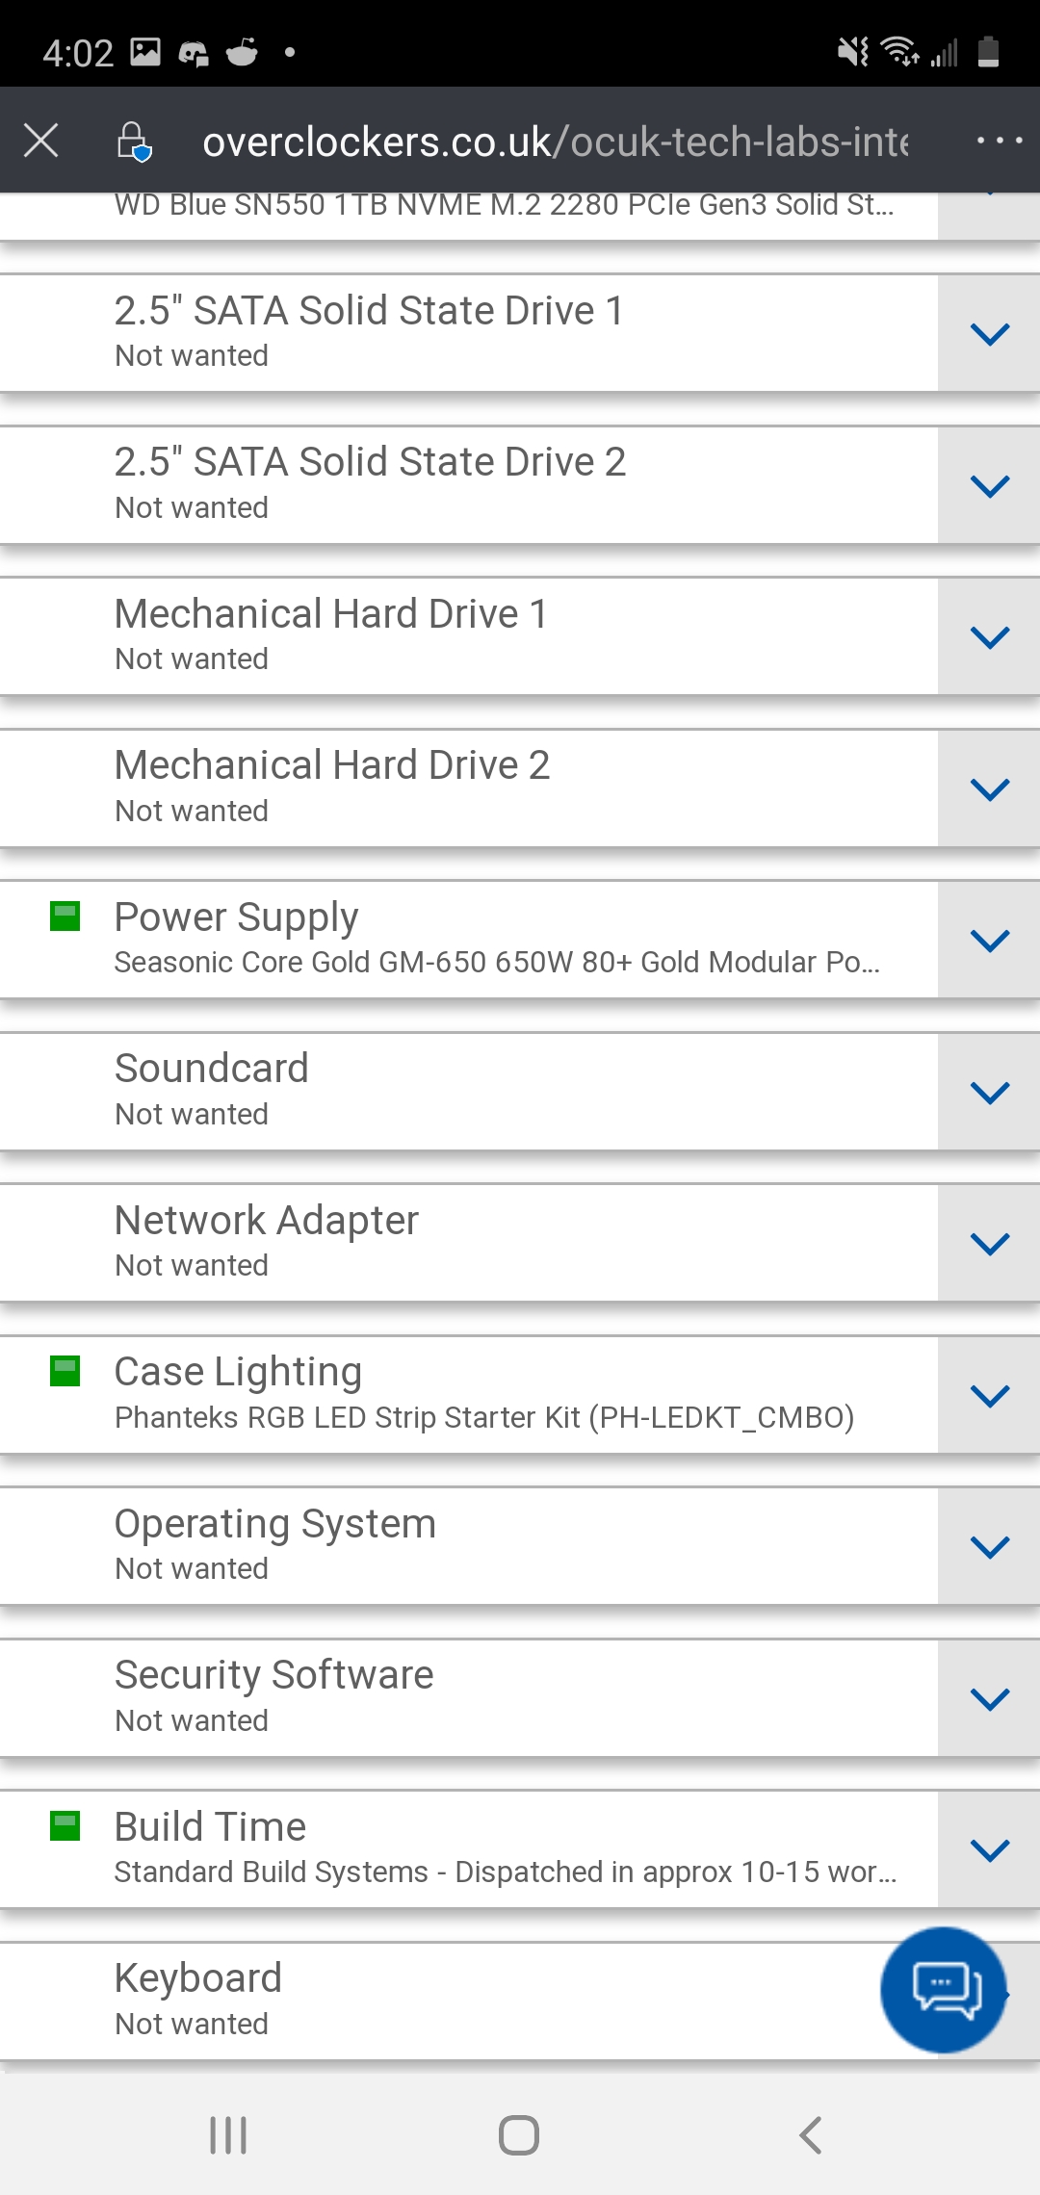Tap the Android back navigation icon

[811, 2134]
